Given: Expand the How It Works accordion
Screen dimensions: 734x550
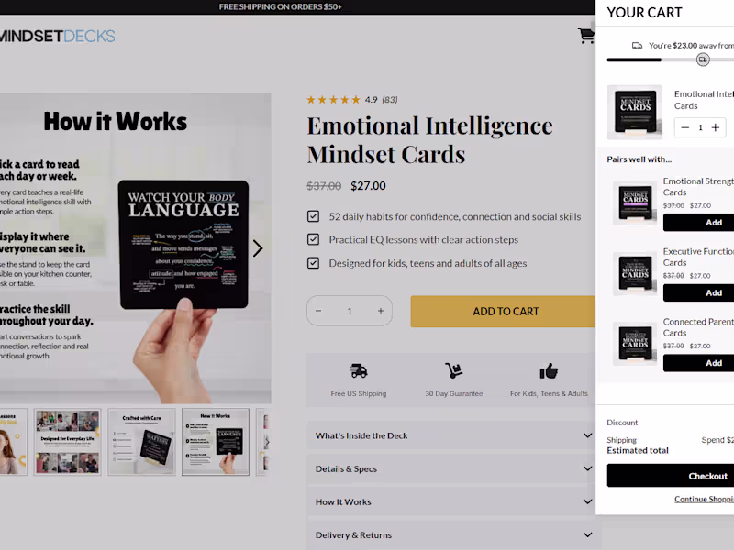Looking at the screenshot, I should [453, 501].
